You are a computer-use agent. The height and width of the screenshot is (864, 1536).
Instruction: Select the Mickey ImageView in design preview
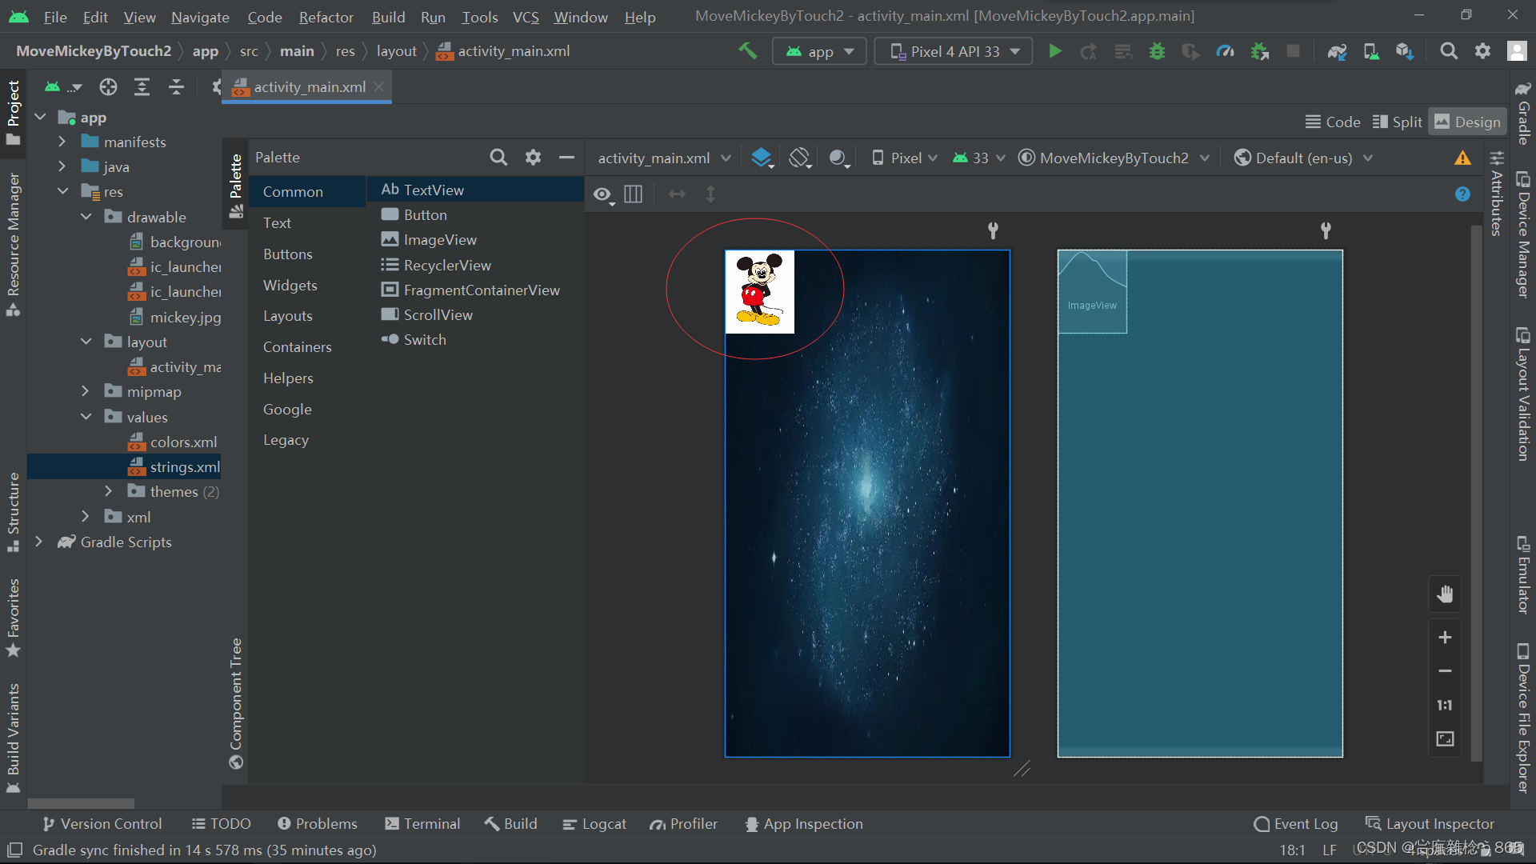(x=759, y=291)
